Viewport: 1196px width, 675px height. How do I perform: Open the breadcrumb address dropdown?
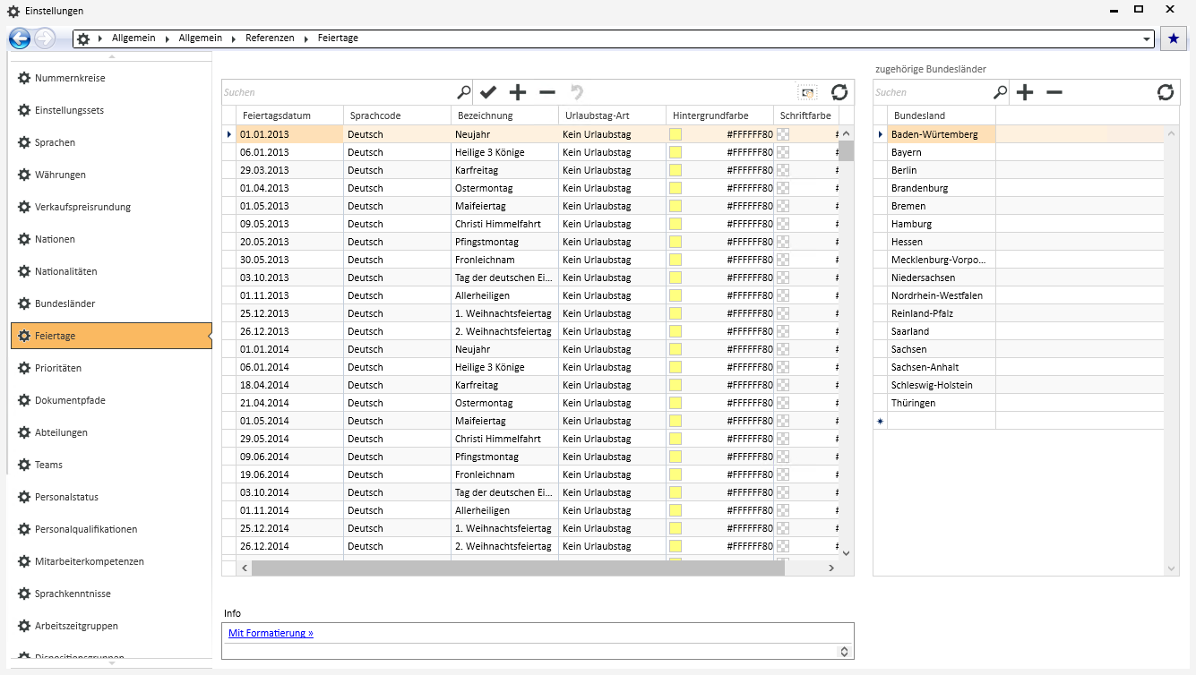1148,39
